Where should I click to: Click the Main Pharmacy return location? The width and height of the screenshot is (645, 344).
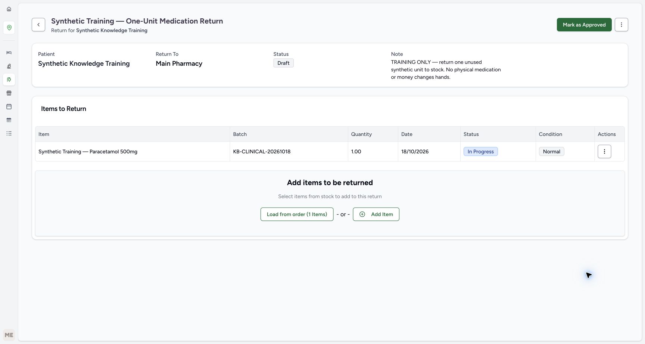[x=179, y=63]
